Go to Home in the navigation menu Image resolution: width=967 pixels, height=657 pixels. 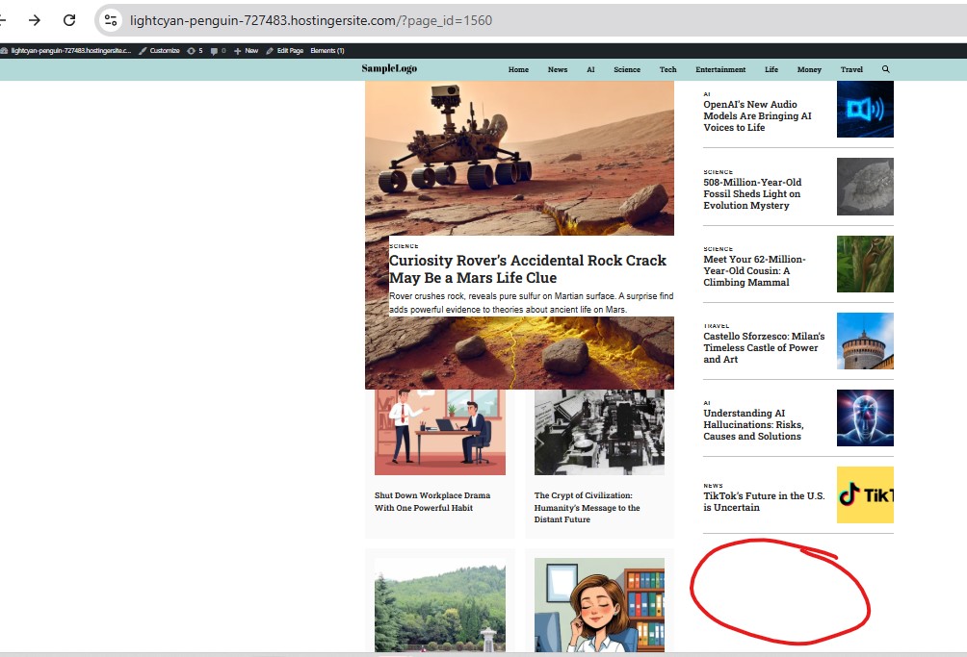coord(518,69)
